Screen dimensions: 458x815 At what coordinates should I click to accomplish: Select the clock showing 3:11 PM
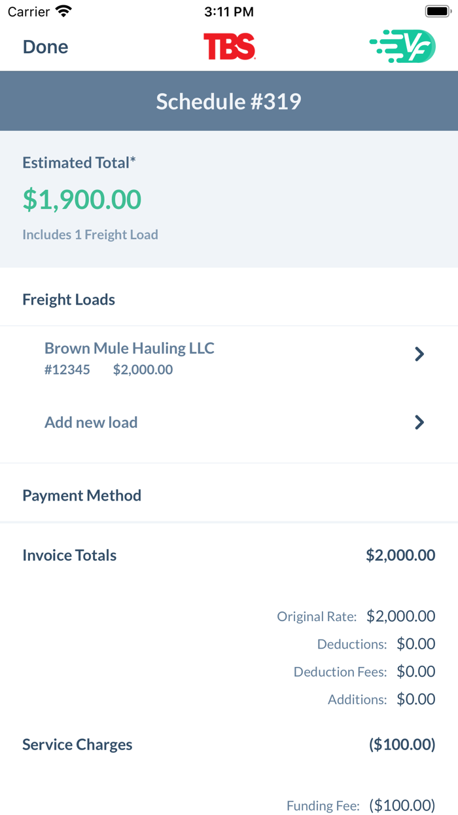228,10
